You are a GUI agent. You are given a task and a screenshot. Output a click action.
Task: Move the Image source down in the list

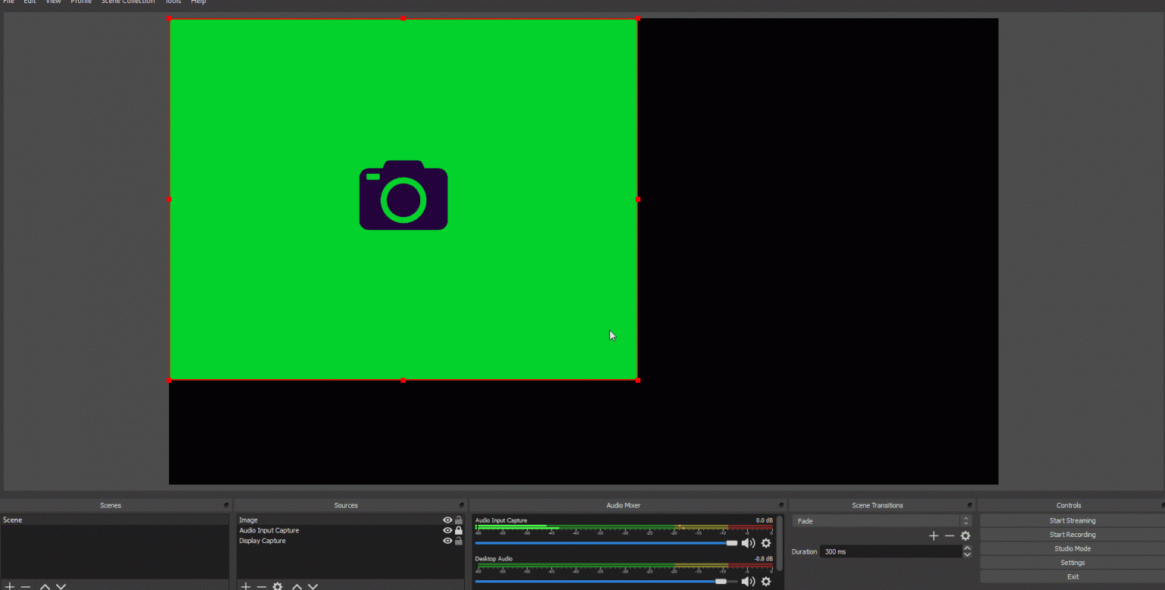(312, 585)
